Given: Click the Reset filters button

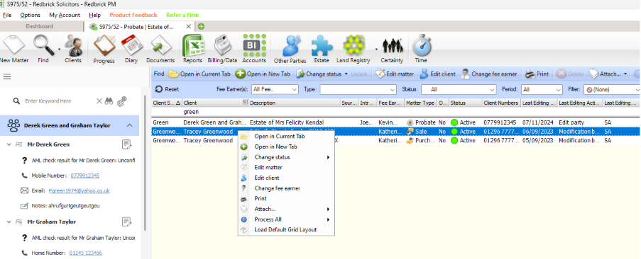Looking at the screenshot, I should point(168,89).
